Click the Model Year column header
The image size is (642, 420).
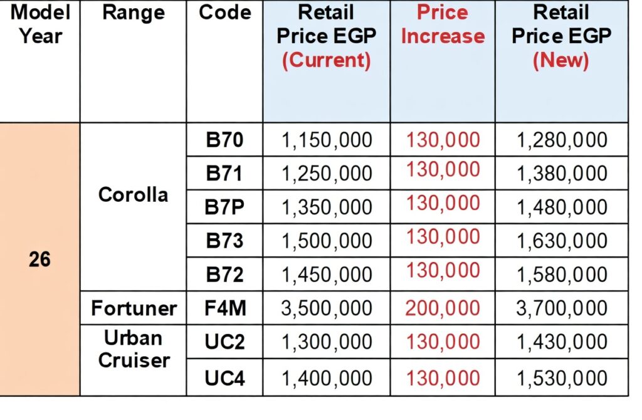40,24
